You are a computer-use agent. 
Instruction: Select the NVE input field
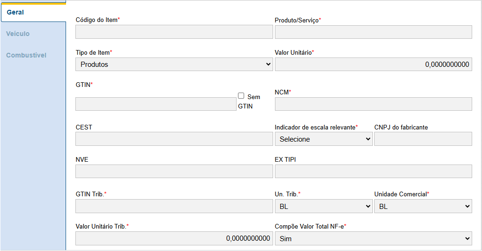(174, 171)
